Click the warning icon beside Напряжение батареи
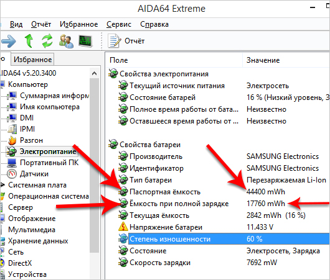 point(123,227)
